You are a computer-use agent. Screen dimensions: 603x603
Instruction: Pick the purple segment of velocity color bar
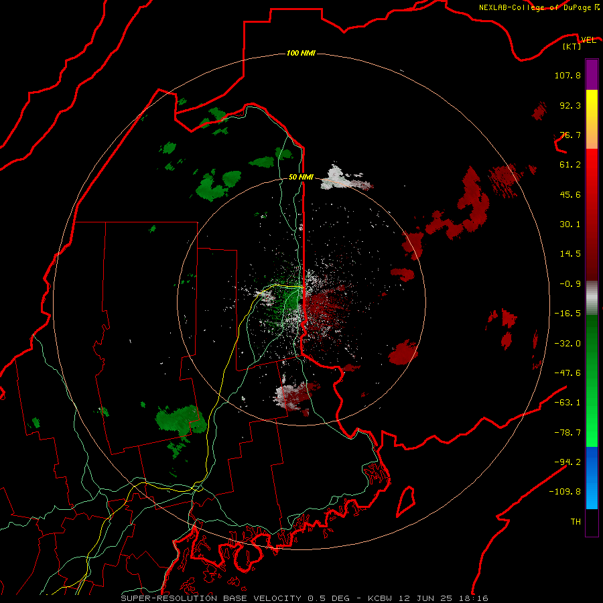(x=592, y=75)
